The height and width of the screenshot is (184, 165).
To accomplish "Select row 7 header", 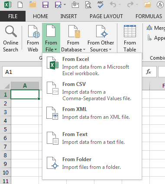I will tap(5, 146).
